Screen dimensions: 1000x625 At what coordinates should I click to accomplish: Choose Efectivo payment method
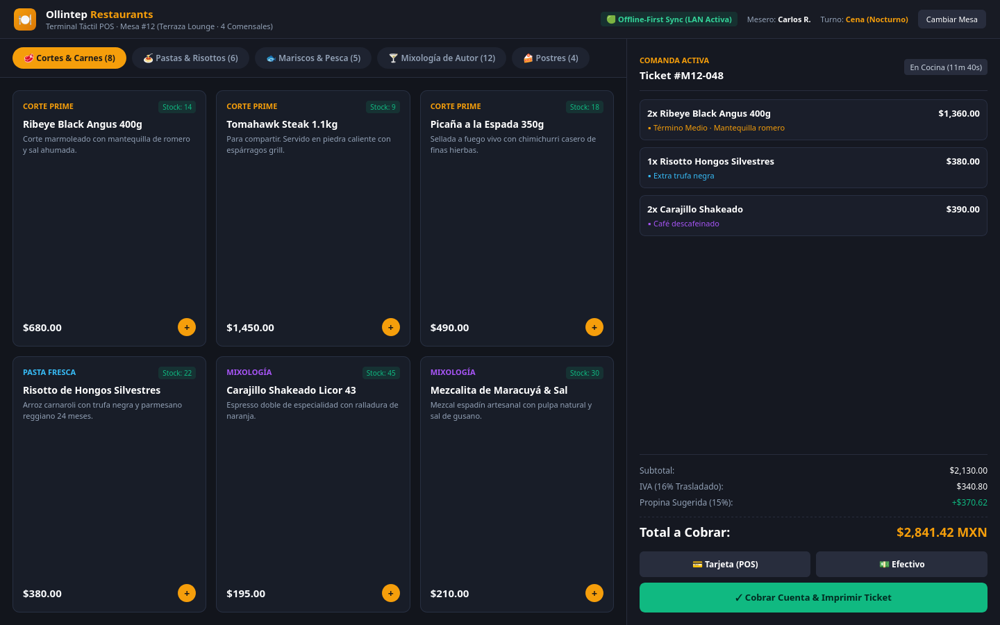click(901, 565)
